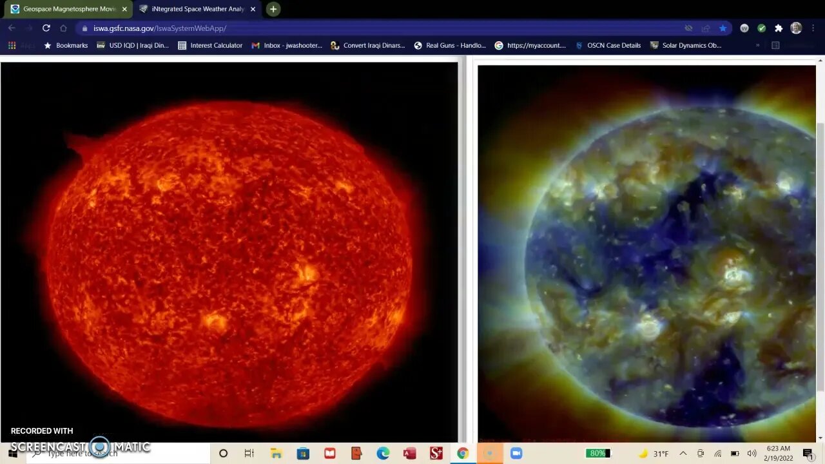Open the reading list icon
Viewport: 825px width, 464px height.
(x=775, y=46)
